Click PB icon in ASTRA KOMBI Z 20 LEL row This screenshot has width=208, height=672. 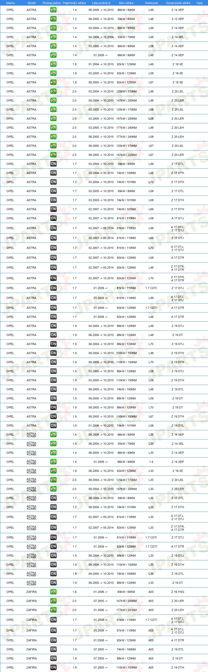point(53,480)
